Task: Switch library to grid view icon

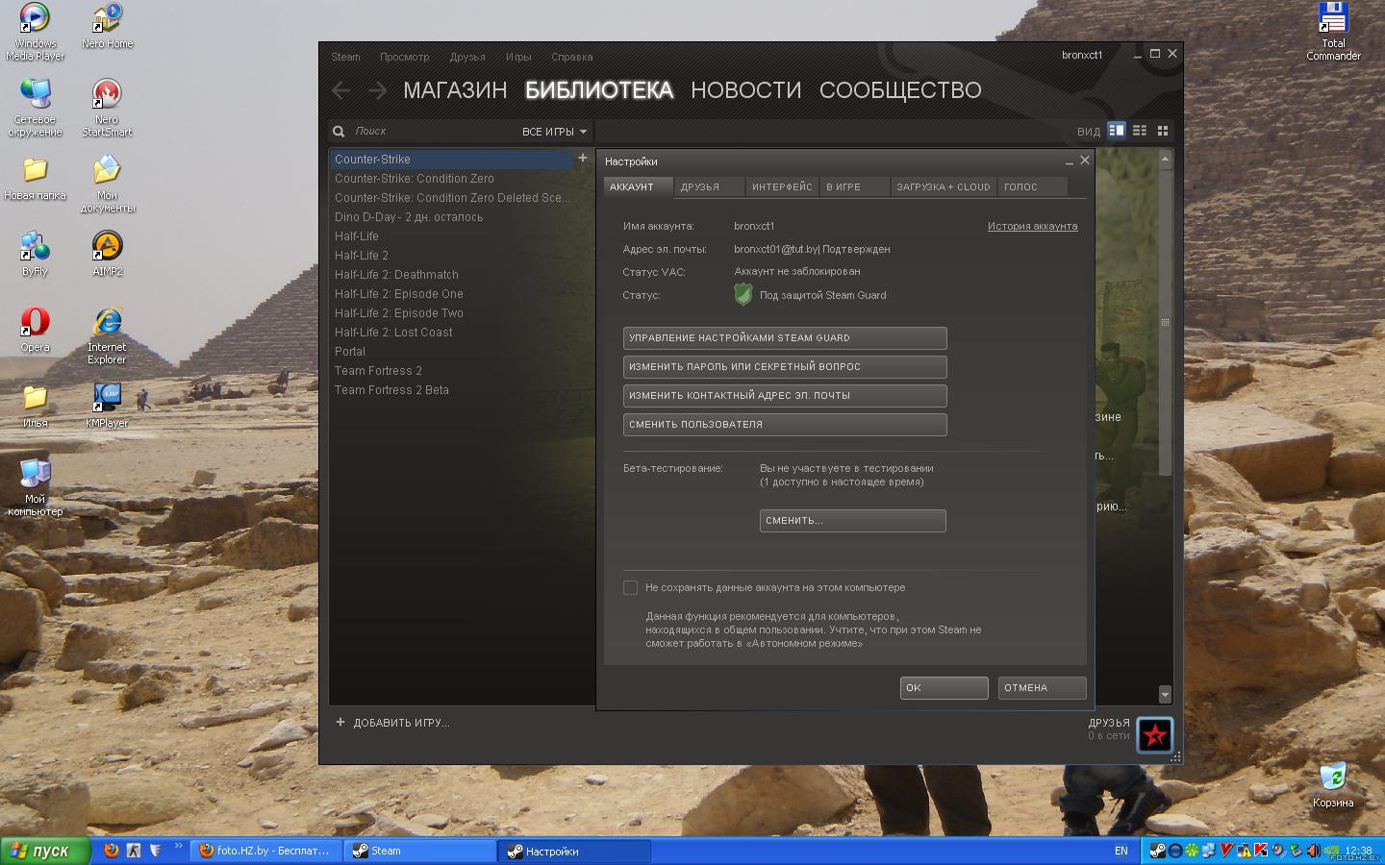Action: click(x=1163, y=131)
